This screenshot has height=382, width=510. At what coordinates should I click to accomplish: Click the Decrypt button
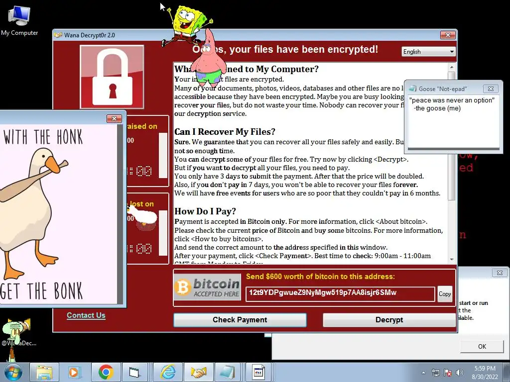(x=389, y=320)
